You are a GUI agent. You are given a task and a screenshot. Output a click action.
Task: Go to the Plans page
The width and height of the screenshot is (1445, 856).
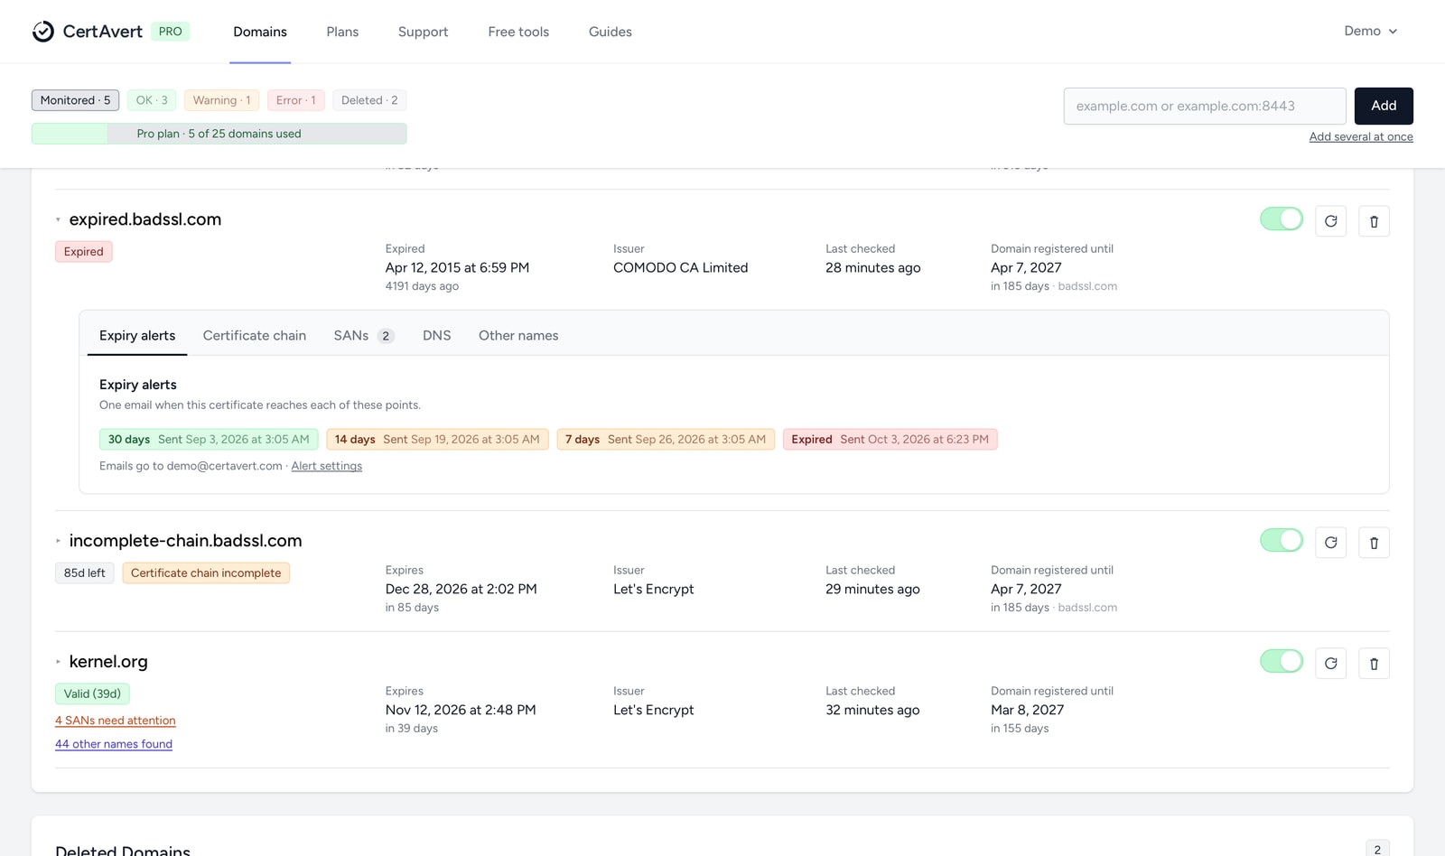click(342, 32)
